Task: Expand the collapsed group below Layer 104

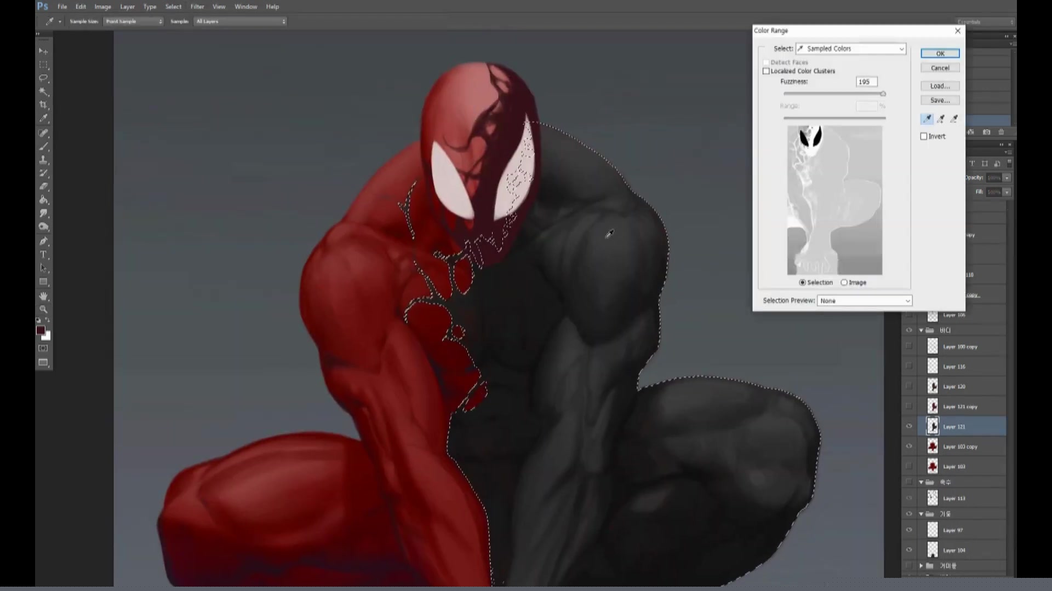Action: [x=921, y=566]
